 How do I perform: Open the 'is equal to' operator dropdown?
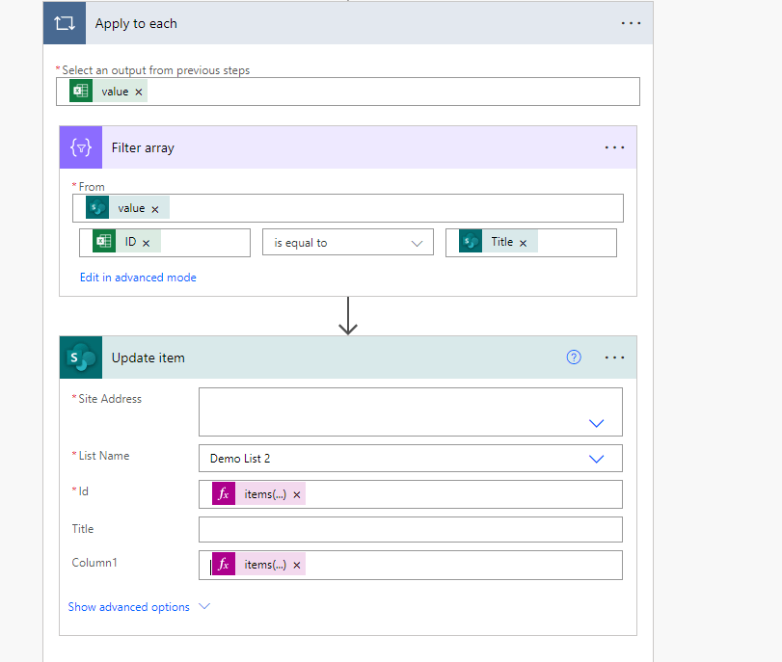(416, 242)
